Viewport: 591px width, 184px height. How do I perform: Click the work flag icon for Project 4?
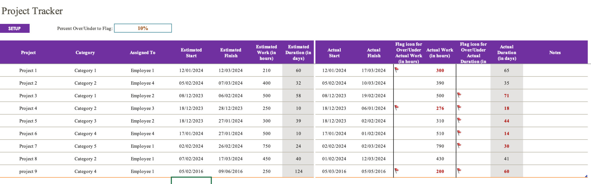[x=397, y=108]
